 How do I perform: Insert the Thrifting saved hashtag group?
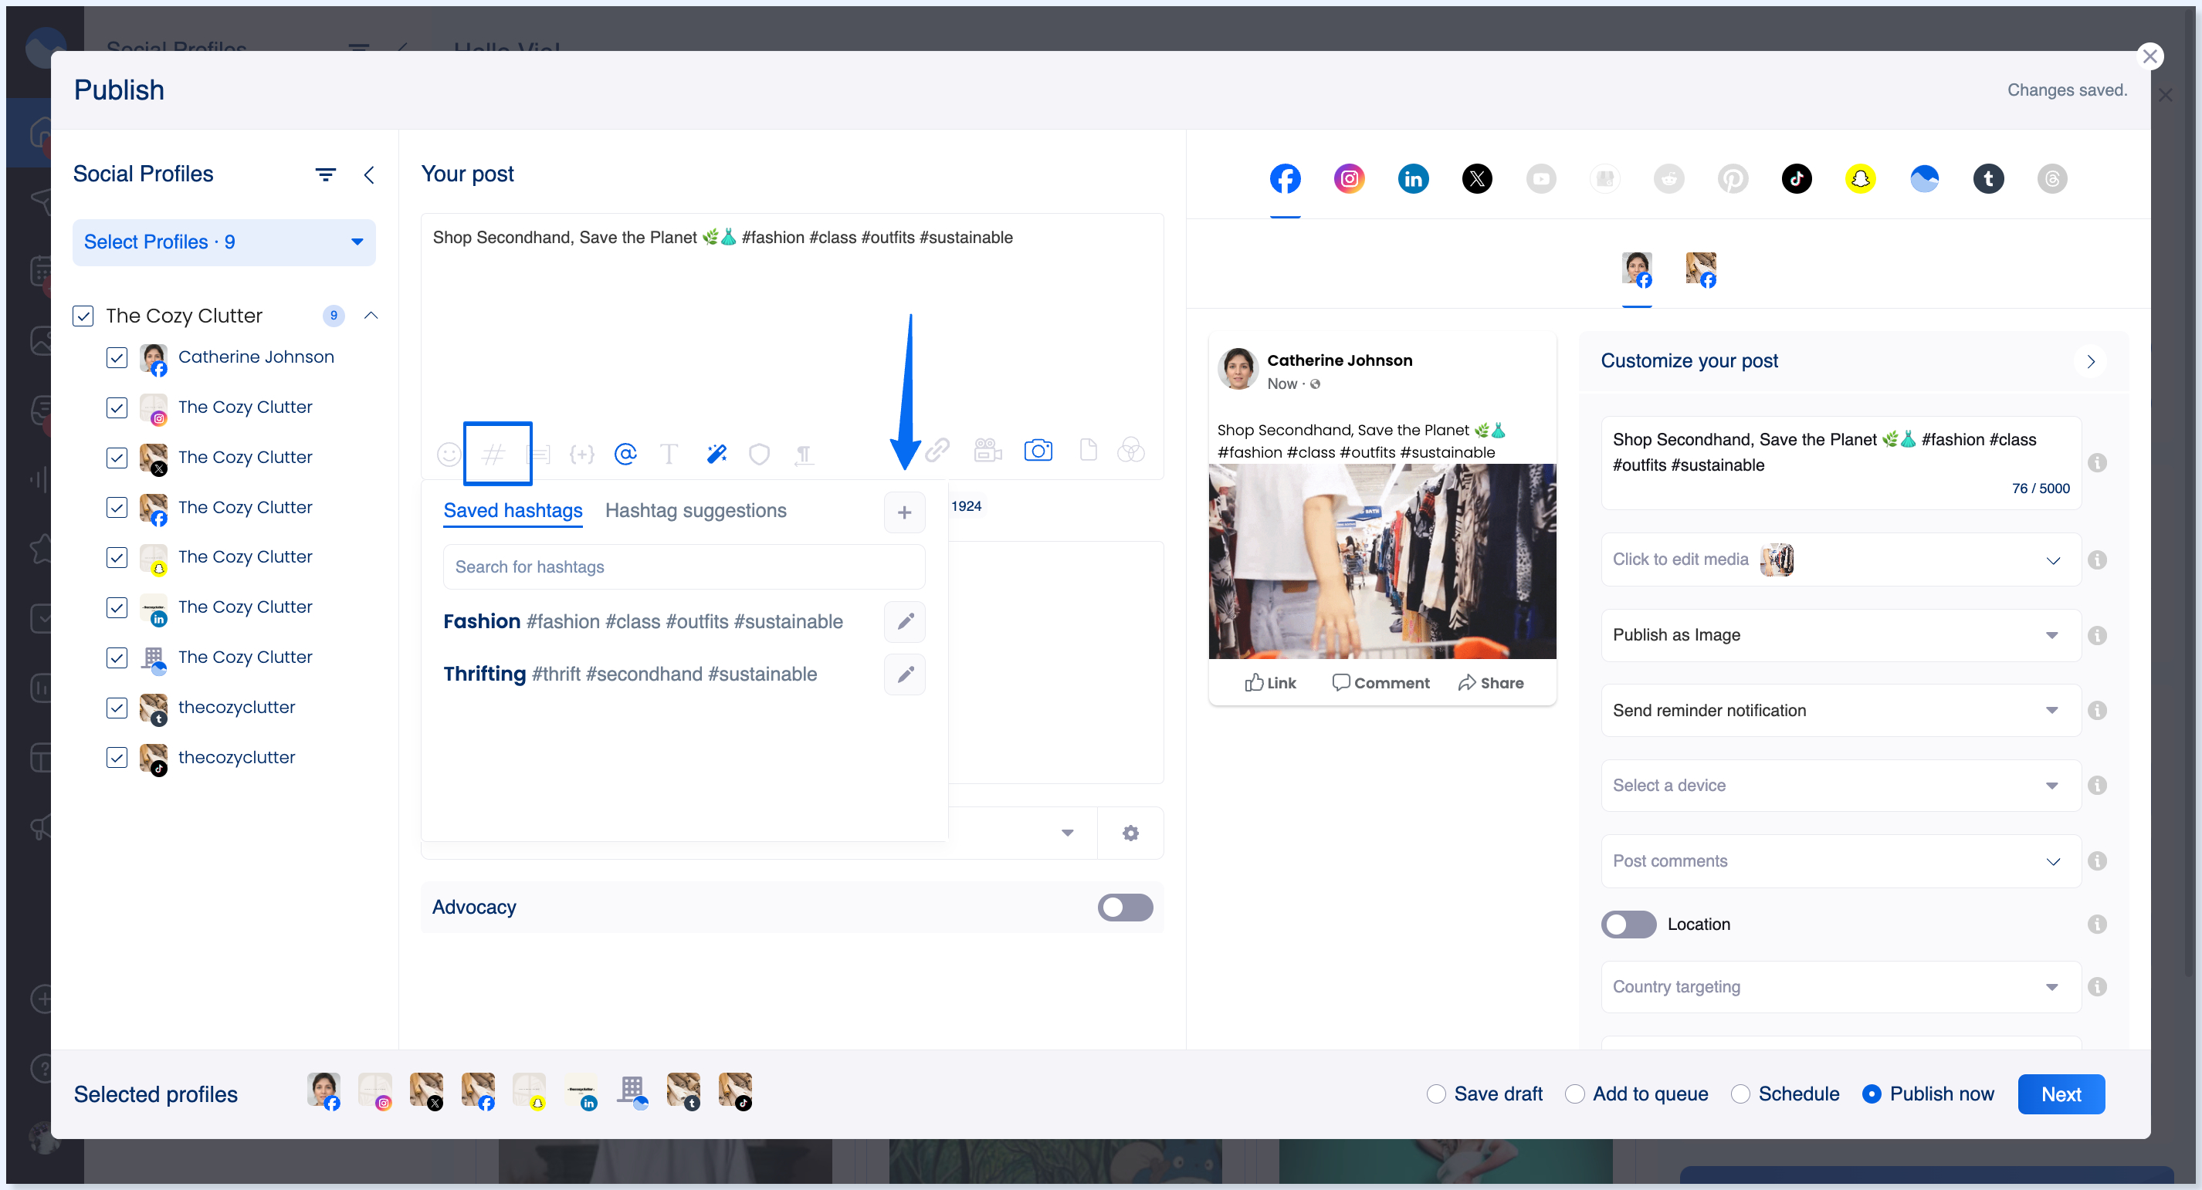[x=630, y=674]
